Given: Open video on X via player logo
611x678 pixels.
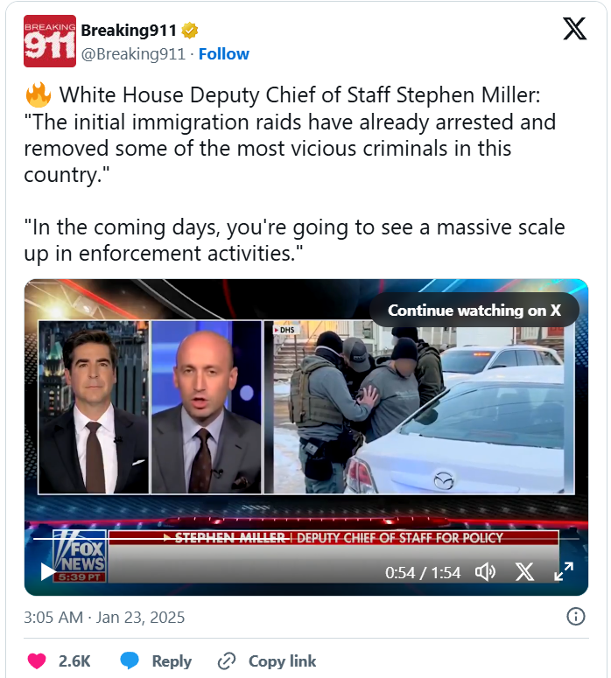Looking at the screenshot, I should [x=524, y=572].
